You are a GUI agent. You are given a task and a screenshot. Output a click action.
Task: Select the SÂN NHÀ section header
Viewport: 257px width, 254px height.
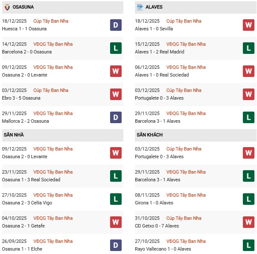click(14, 135)
